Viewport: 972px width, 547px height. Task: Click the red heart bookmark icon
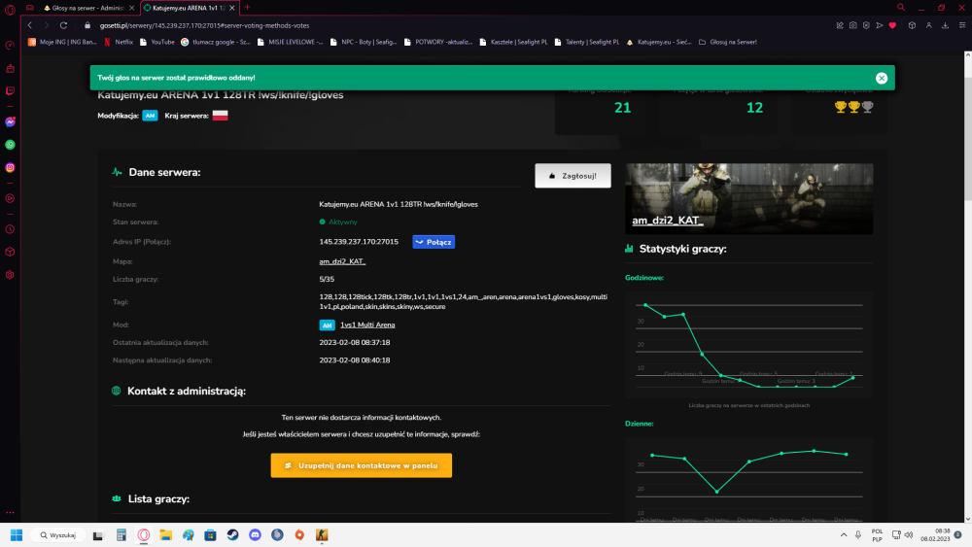(x=892, y=25)
